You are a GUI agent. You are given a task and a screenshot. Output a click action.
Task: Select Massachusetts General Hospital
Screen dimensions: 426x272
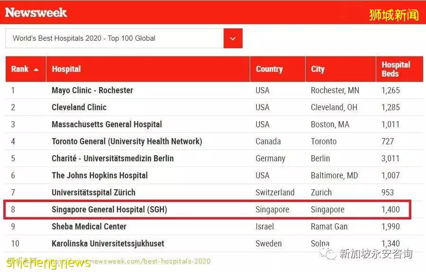[107, 124]
